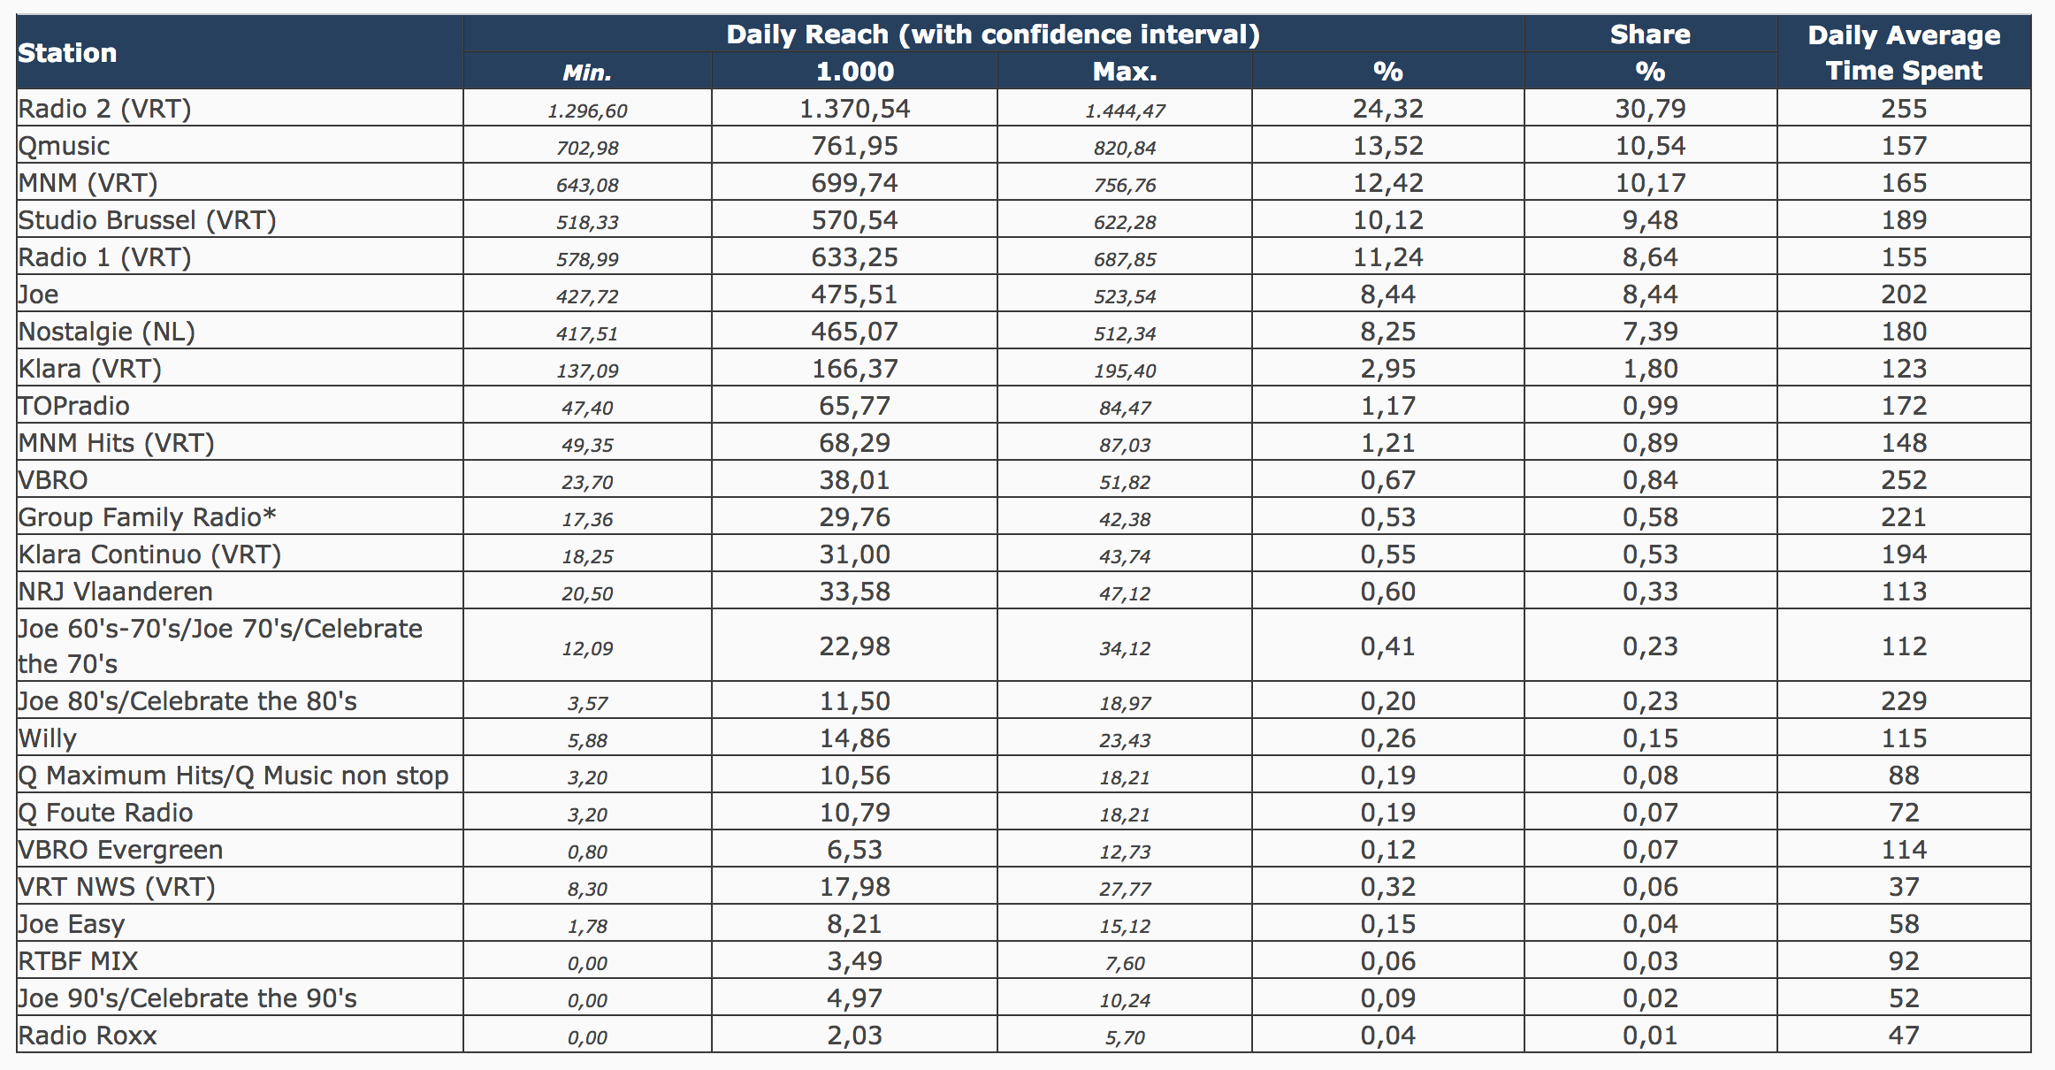The width and height of the screenshot is (2055, 1070).
Task: Select the Radio 2 (VRT) station name
Action: tap(105, 109)
